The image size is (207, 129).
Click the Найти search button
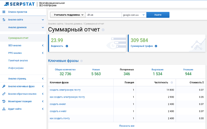click(x=158, y=15)
